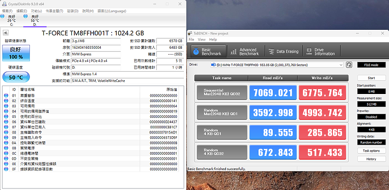
Task: Click raw value 00000000D24437
Action: [x=164, y=122]
